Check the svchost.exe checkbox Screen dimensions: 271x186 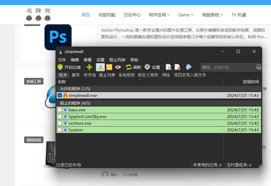60,123
